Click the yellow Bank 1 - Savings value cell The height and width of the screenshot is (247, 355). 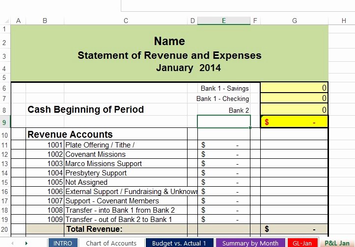tap(294, 88)
